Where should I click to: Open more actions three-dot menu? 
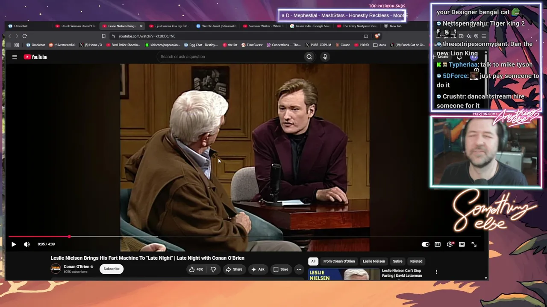[299, 269]
